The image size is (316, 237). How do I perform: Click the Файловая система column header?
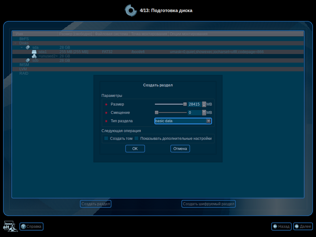[112, 34]
